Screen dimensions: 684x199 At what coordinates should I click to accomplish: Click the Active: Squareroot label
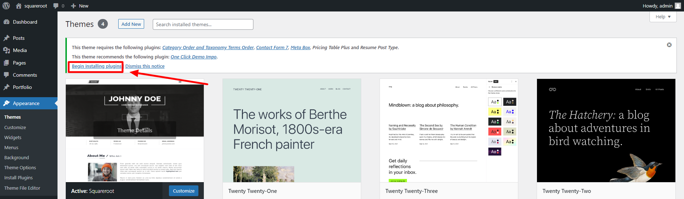(x=92, y=191)
